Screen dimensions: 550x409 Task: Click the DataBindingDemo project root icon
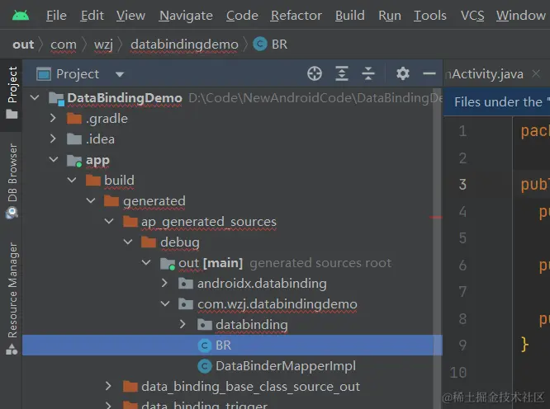click(56, 98)
